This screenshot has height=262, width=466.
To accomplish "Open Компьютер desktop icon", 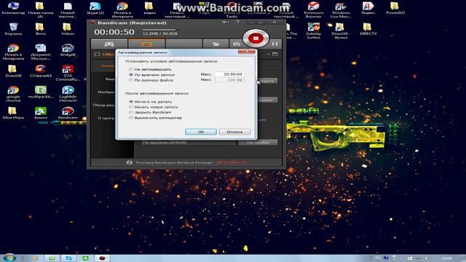I will tap(13, 8).
